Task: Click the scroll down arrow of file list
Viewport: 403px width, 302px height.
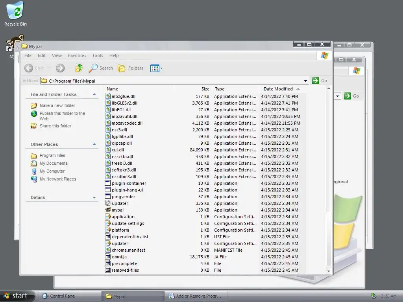Action: (329, 271)
